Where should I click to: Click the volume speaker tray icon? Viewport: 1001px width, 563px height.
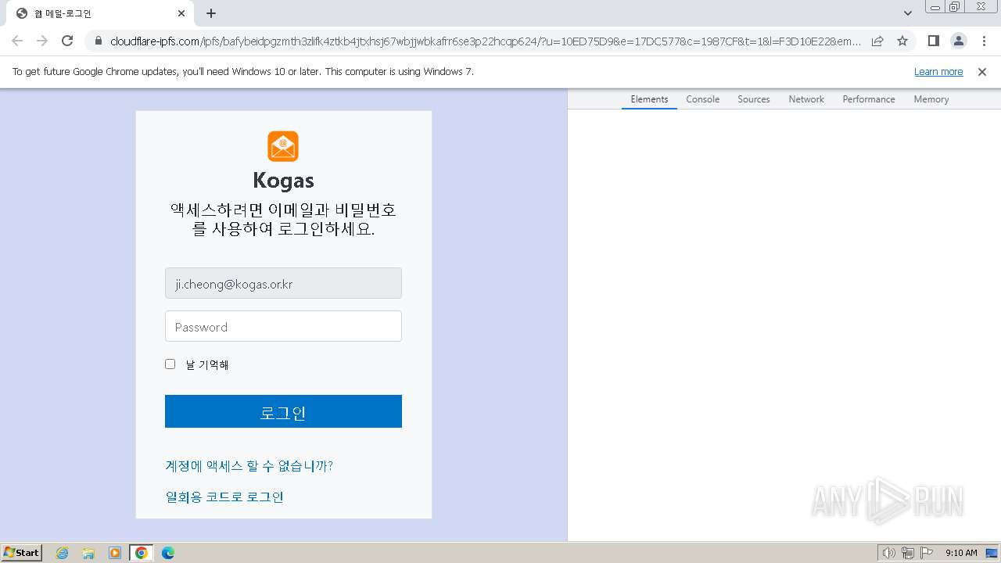click(888, 553)
